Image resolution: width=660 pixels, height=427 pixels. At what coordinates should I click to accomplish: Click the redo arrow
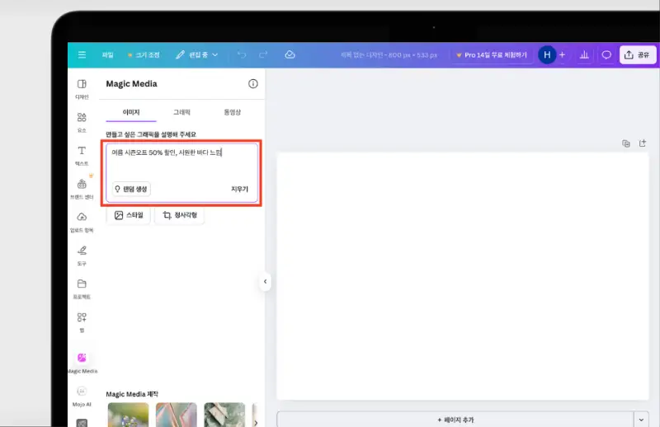click(x=263, y=54)
